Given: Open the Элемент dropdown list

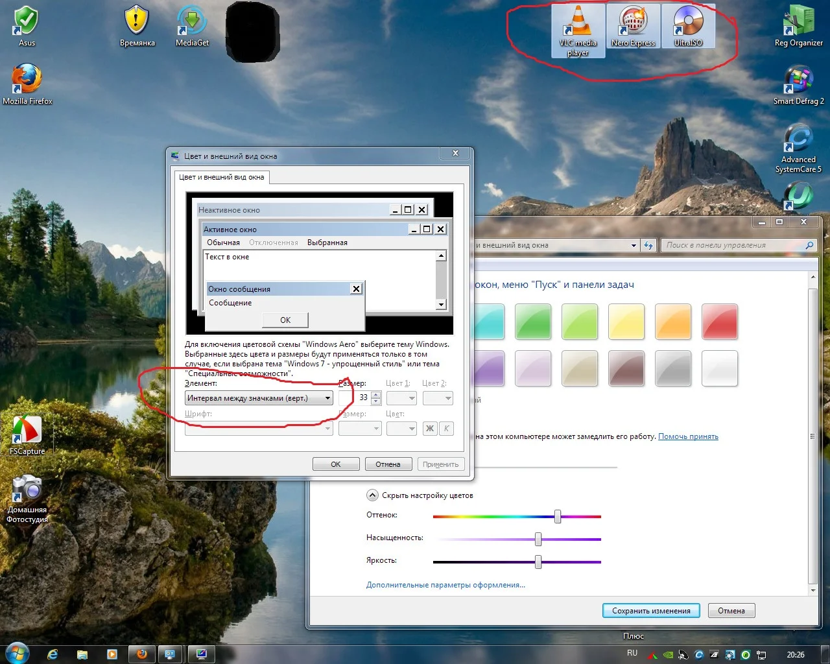Looking at the screenshot, I should coord(259,398).
